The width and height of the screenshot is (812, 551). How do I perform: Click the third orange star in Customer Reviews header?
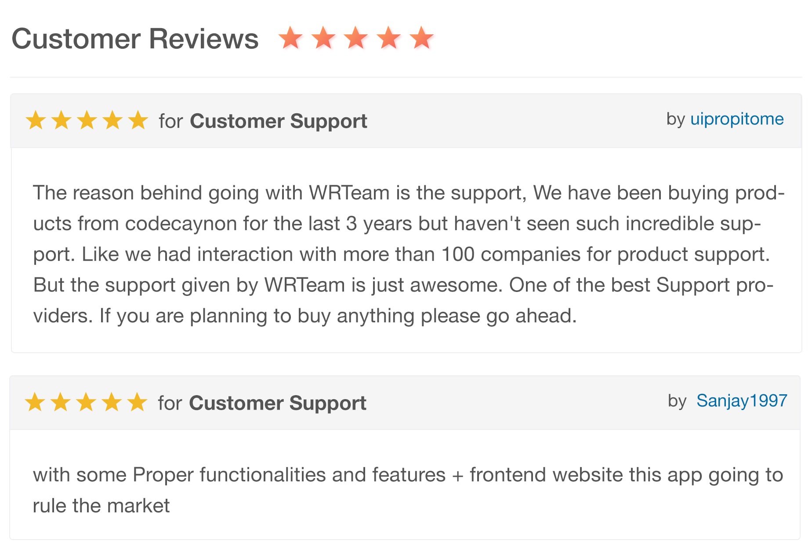[x=356, y=38]
